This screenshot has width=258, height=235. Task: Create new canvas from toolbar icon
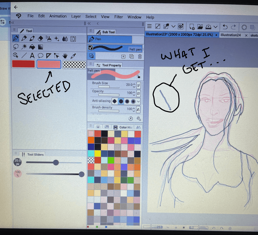tap(192, 27)
